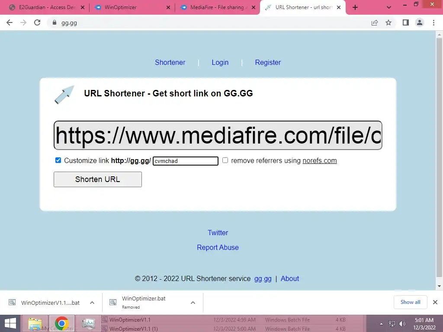The width and height of the screenshot is (443, 332).
Task: Click the Shorten URL button
Action: (98, 179)
